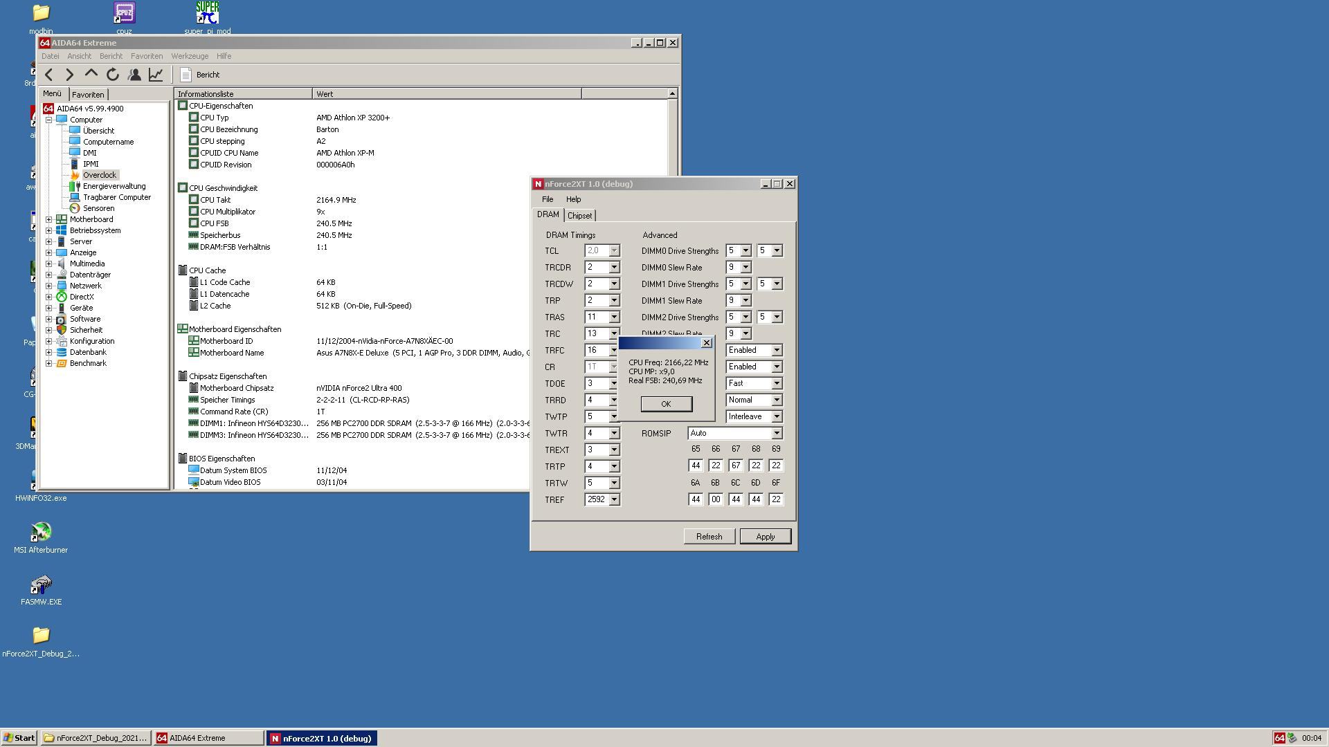The height and width of the screenshot is (747, 1329).
Task: Open the Interleave dropdown
Action: click(777, 417)
